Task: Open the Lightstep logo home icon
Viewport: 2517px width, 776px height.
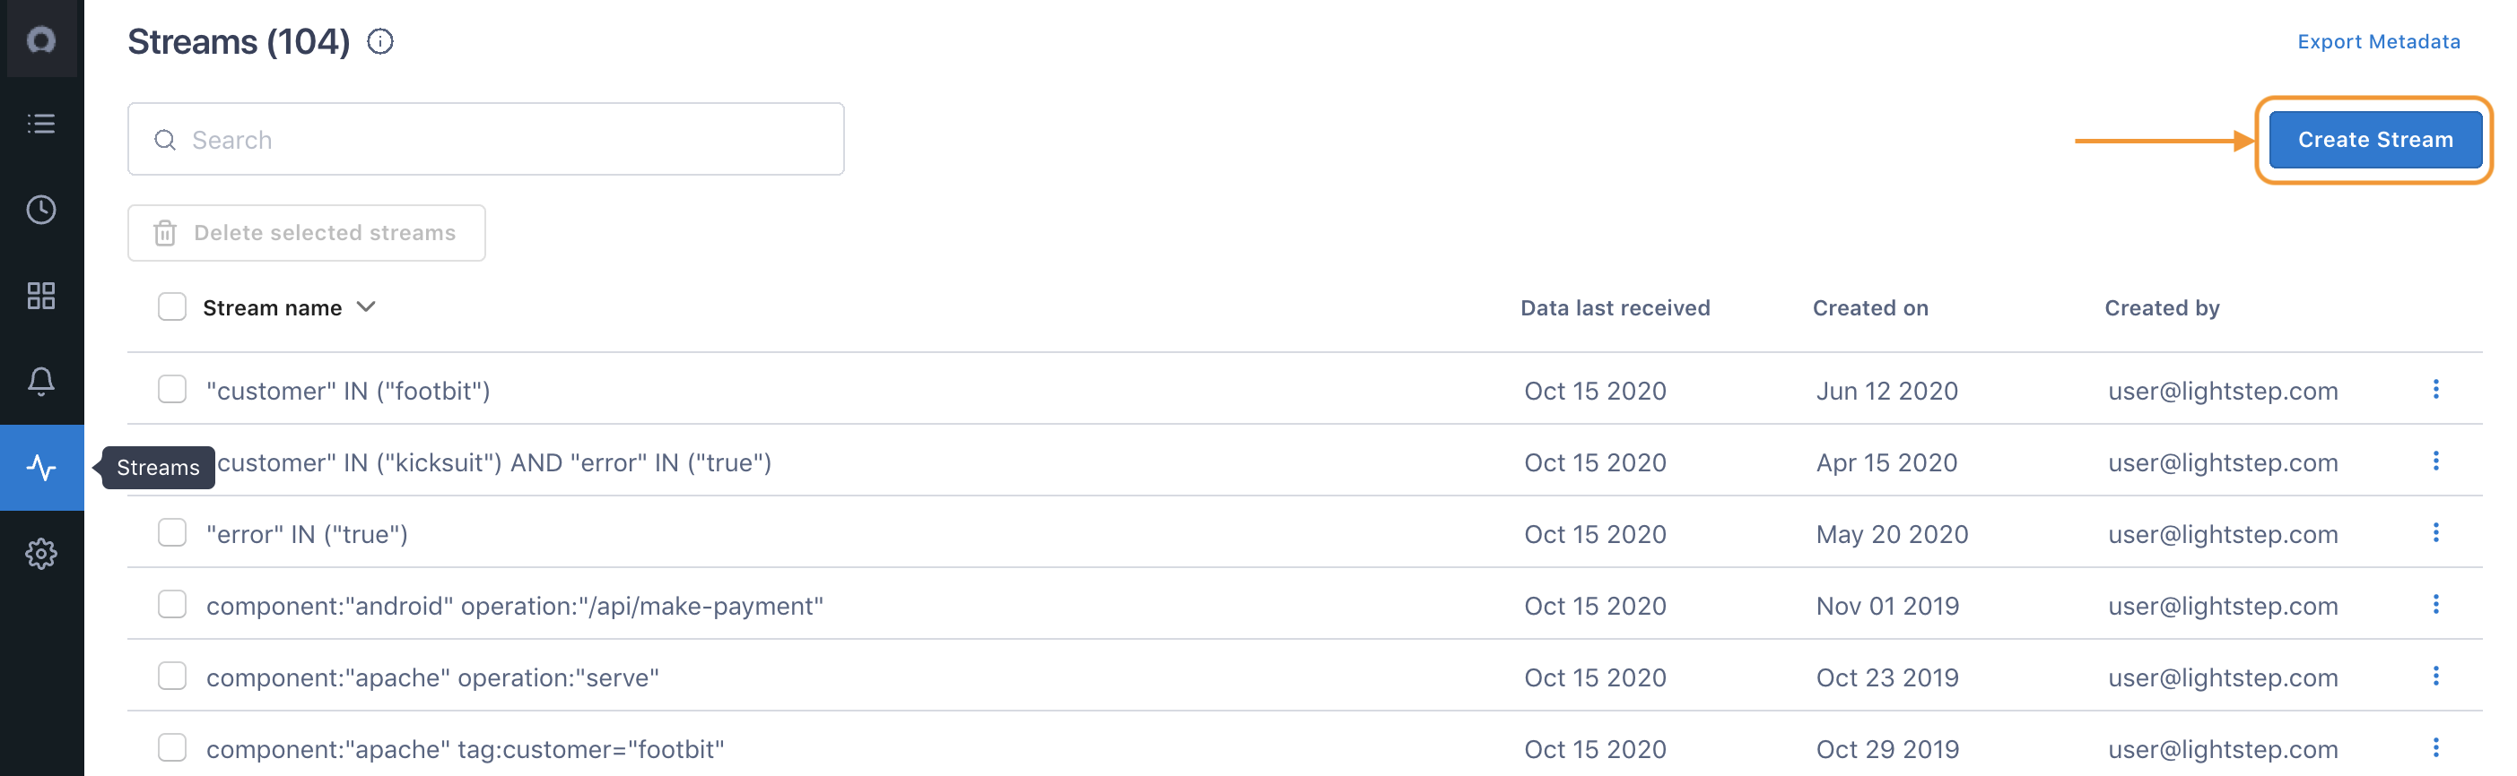Action: (41, 39)
